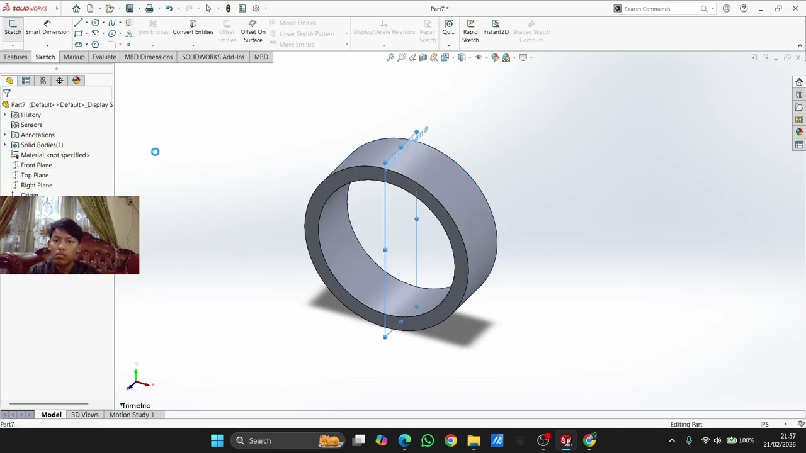Open the MBD Dimensions tab
This screenshot has height=453, width=806.
click(148, 57)
